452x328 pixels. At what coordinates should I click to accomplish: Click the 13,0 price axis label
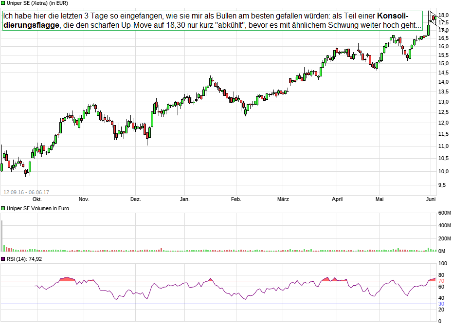pos(443,102)
